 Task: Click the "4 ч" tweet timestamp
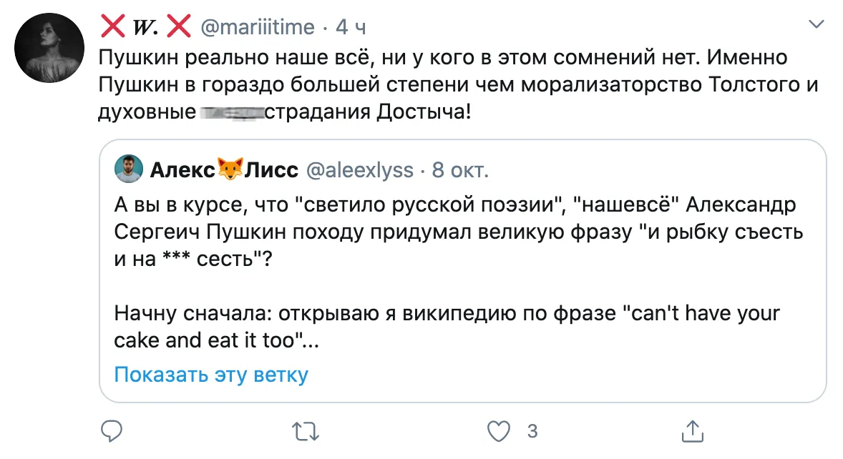(x=351, y=27)
